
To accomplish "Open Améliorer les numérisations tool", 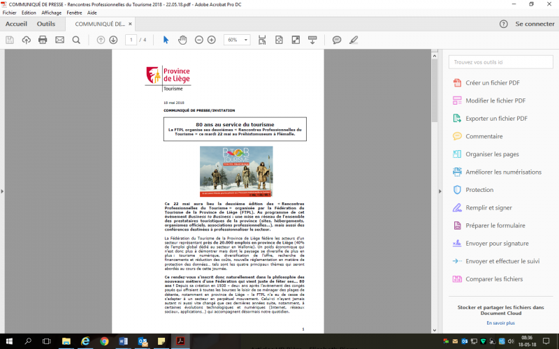I will click(x=497, y=172).
